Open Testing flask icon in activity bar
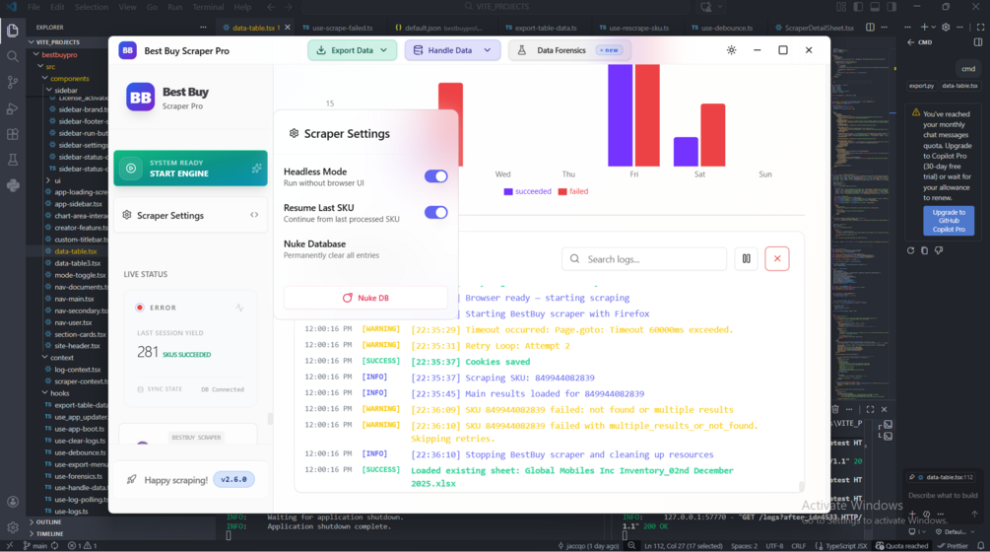The height and width of the screenshot is (552, 990). click(x=13, y=160)
